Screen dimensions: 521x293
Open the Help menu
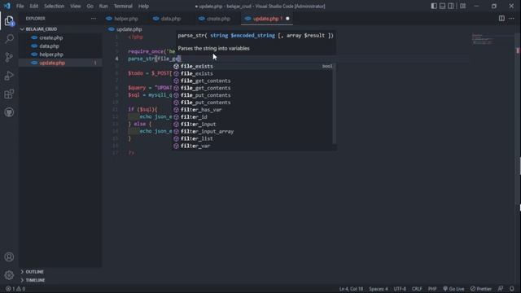pyautogui.click(x=143, y=6)
